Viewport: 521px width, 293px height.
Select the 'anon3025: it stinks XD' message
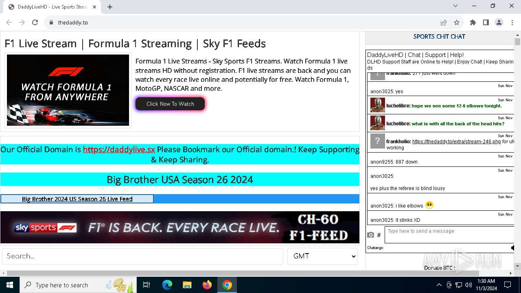[x=395, y=220]
